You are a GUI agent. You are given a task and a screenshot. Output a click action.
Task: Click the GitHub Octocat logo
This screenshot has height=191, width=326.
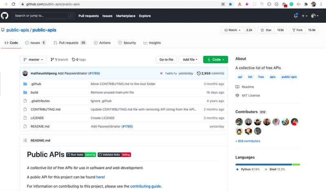point(4,16)
